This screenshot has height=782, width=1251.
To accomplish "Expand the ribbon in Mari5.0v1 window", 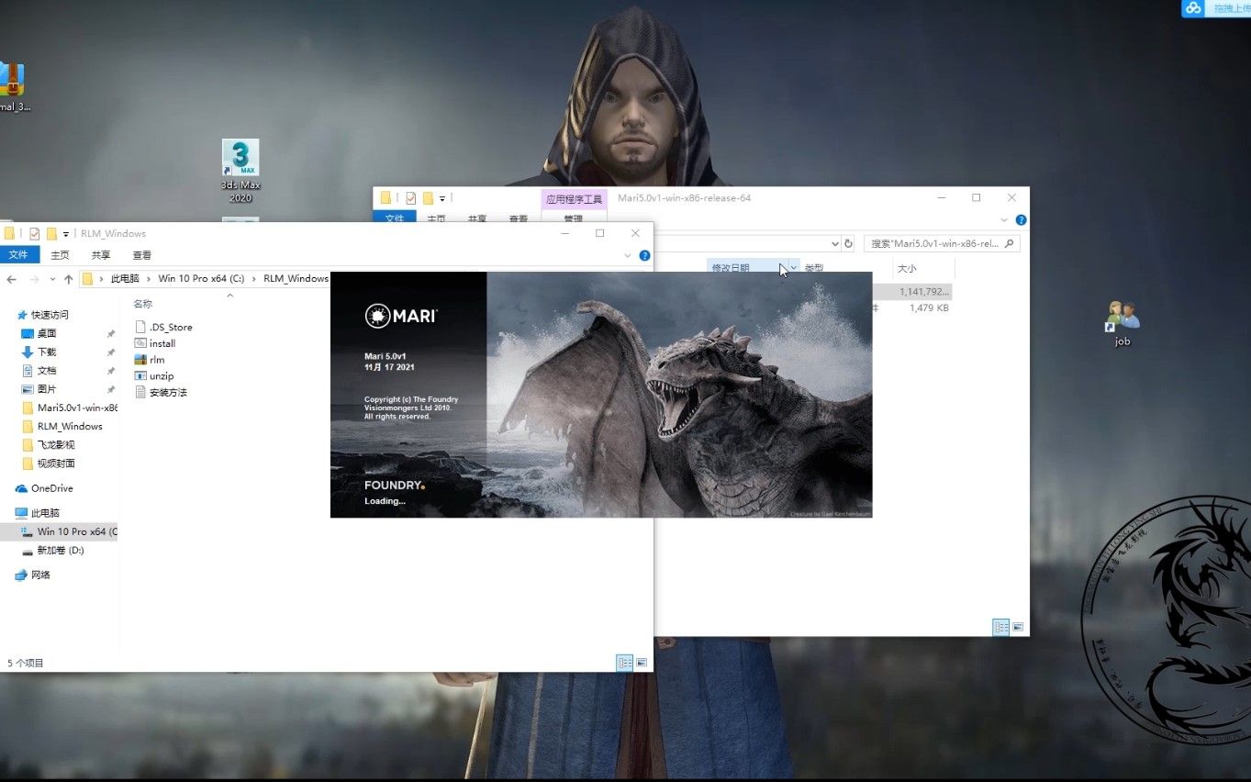I will pos(1005,220).
